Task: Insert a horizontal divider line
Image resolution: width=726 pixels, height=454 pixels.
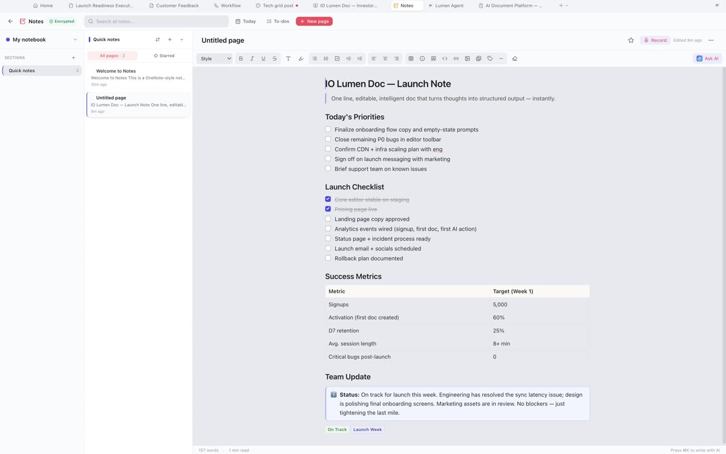Action: [501, 59]
